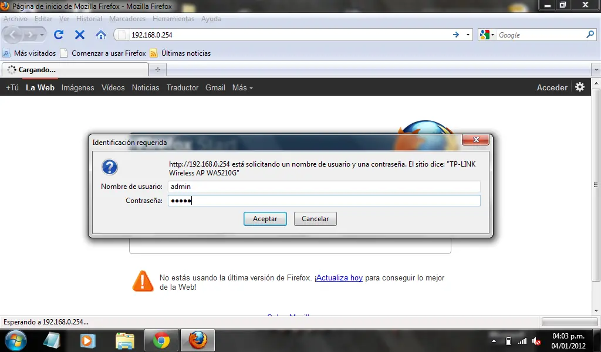Select the Cargando... tab
Screen dimensions: 601x352
click(75, 70)
